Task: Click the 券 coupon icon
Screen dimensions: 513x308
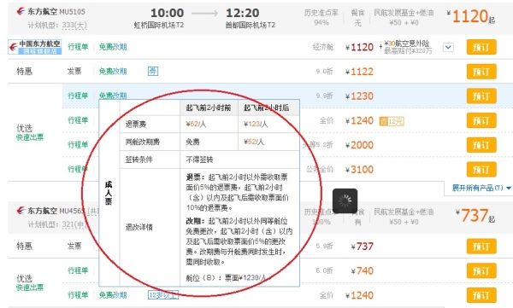Action: click(153, 71)
